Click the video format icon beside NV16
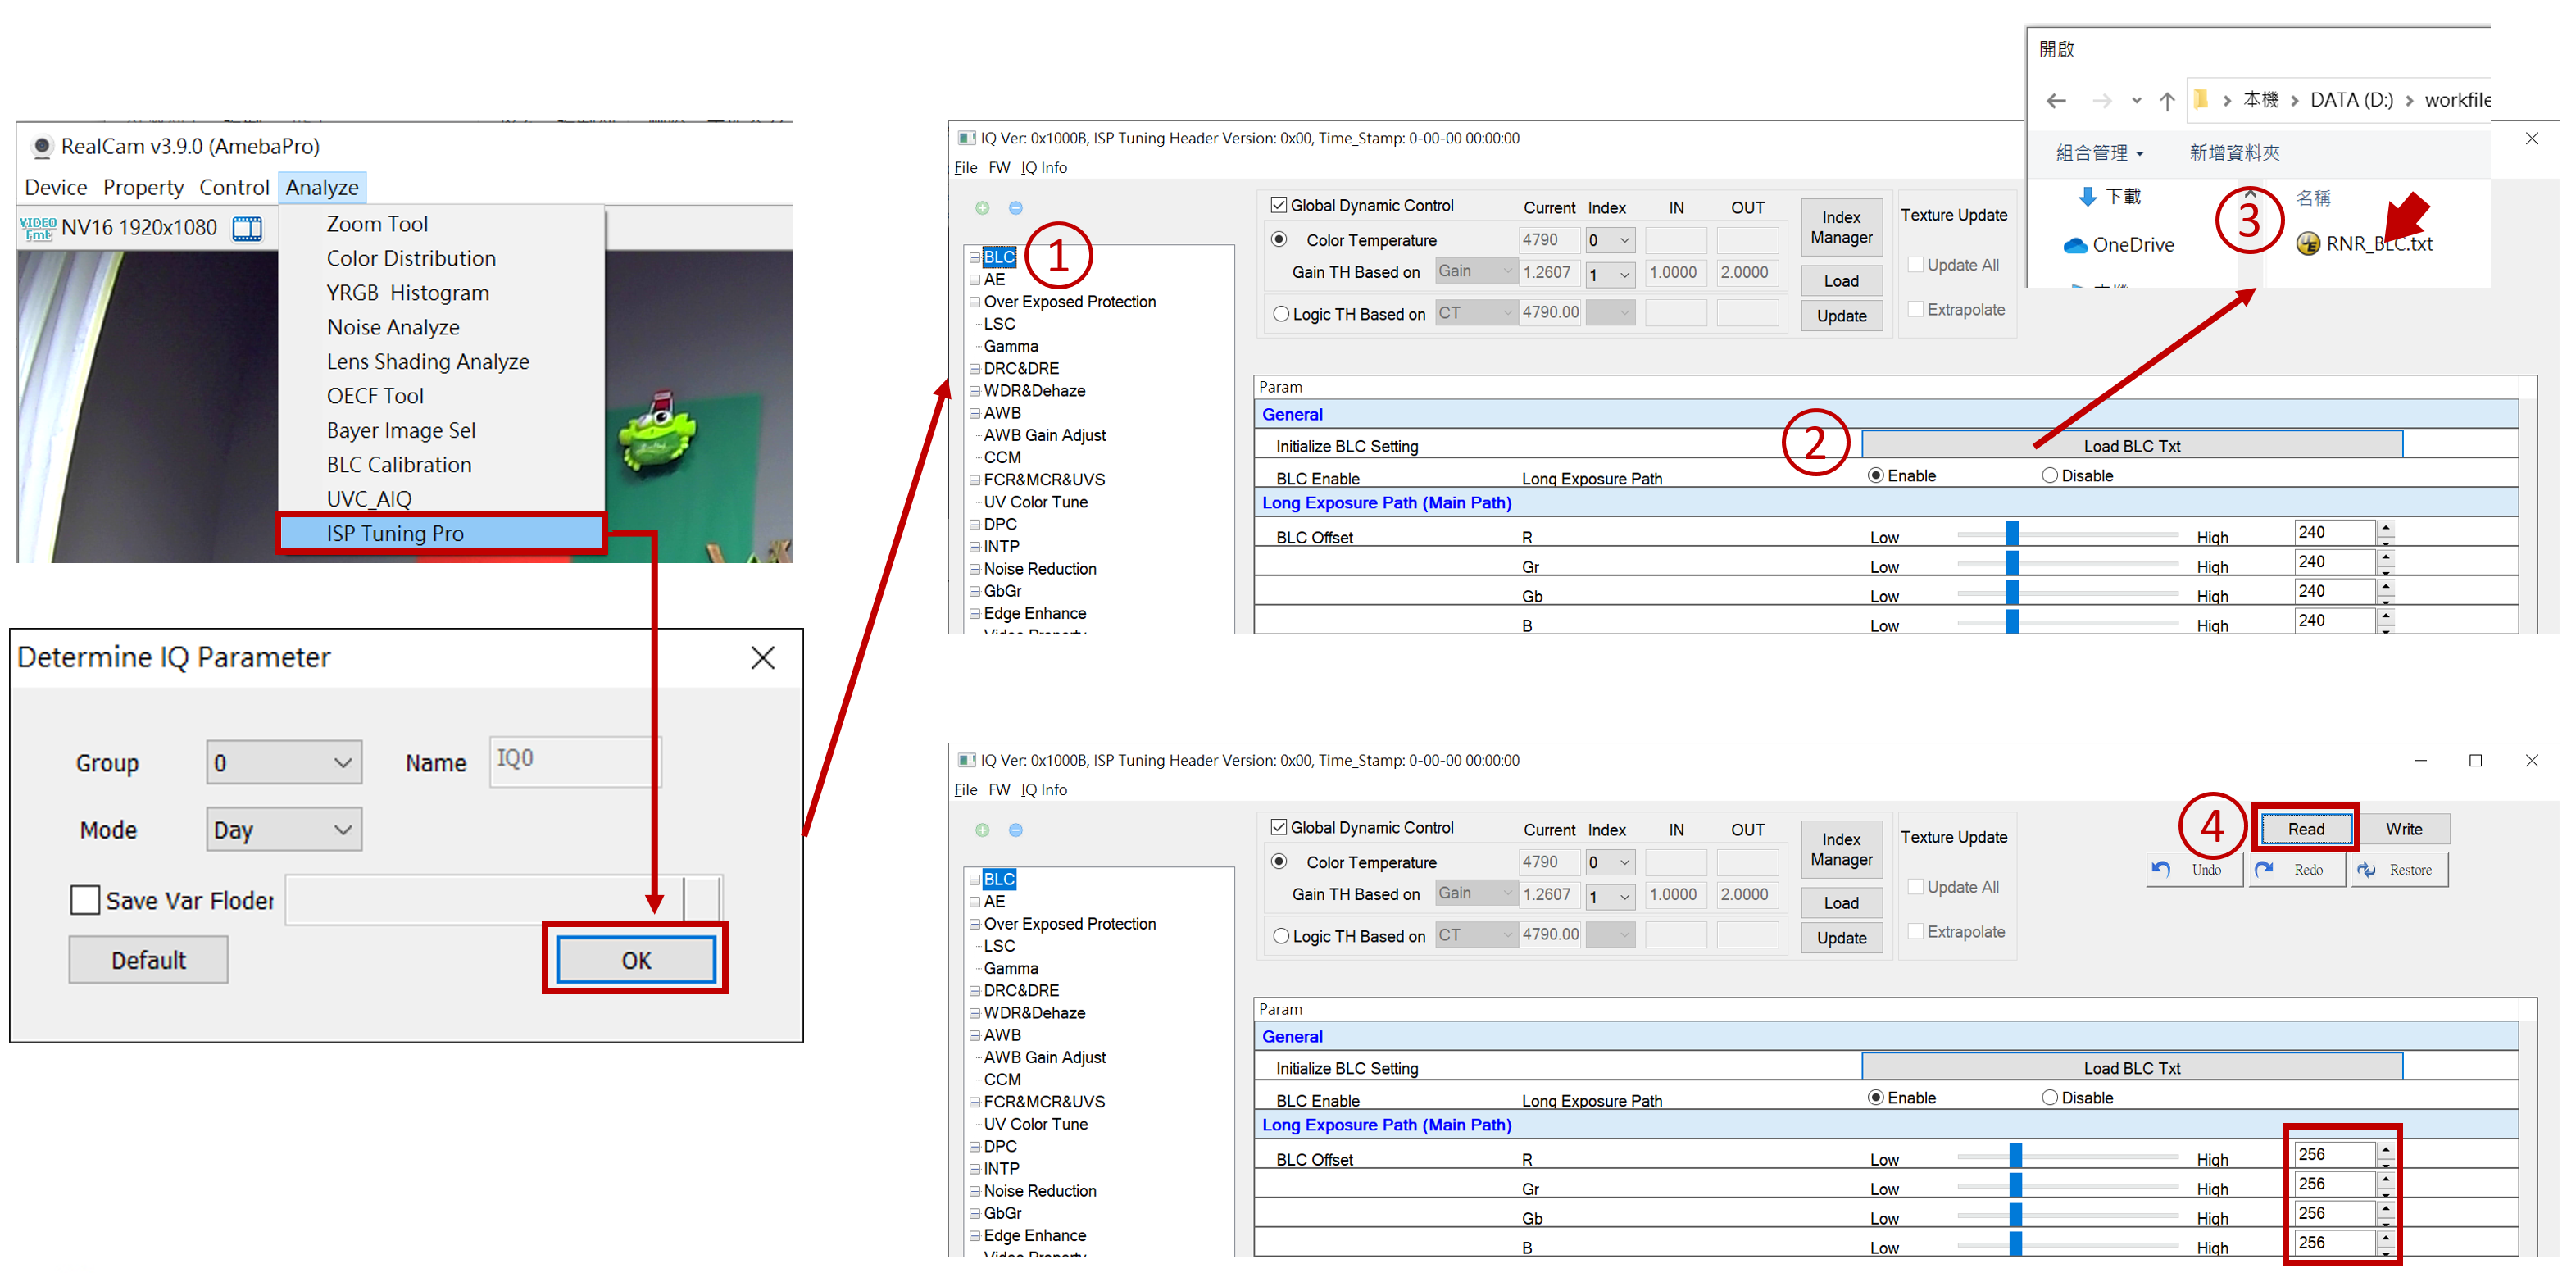Viewport: 2576px width, 1273px height. point(38,228)
